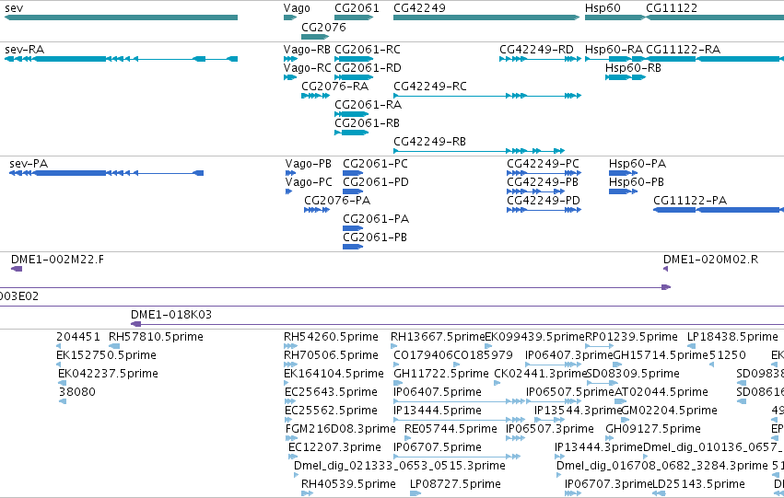Select the CG11122 gene label

671,8
